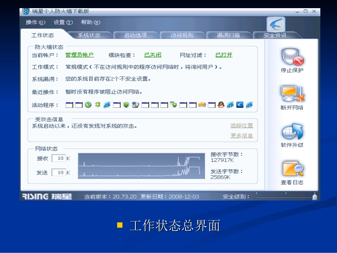Image resolution: width=337 pixels, height=253 pixels.
Task: Open the 操作(O) menu
Action: tap(36, 22)
